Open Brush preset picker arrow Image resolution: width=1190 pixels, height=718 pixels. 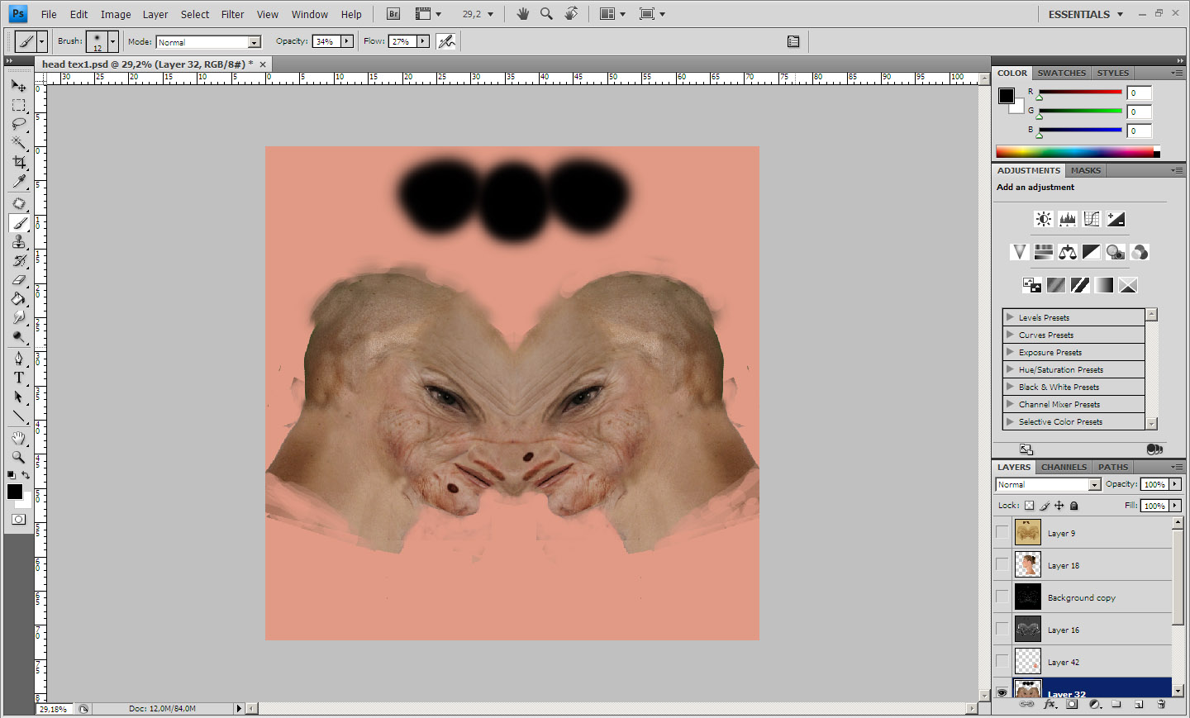tap(113, 41)
